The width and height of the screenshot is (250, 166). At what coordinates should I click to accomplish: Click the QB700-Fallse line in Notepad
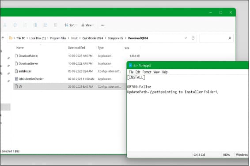coord(139,87)
